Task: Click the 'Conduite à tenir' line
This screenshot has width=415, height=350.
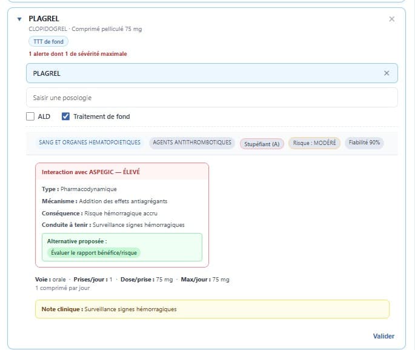Action: (x=113, y=225)
